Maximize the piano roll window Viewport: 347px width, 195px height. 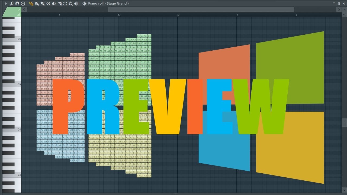[x=339, y=4]
